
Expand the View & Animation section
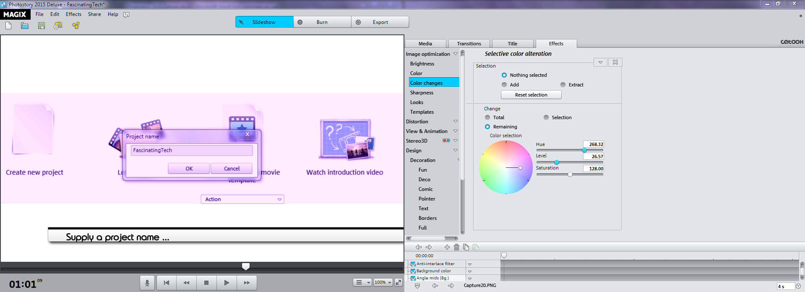coord(456,131)
